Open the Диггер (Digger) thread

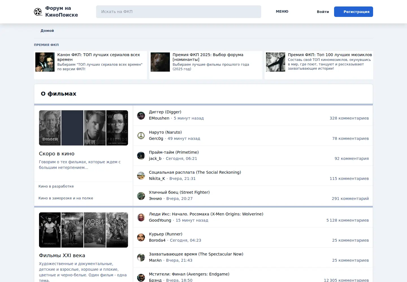(165, 112)
